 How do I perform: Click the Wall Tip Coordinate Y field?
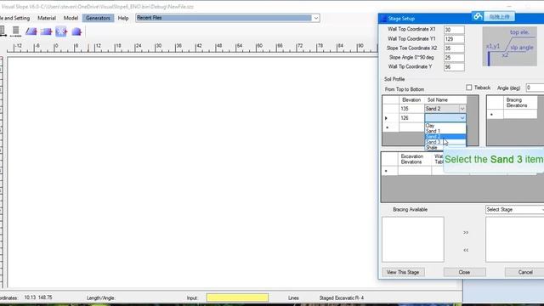(x=454, y=67)
